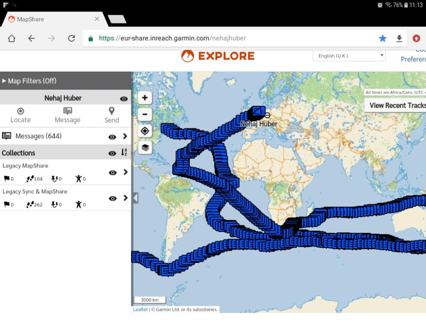Sort collections alphabetically
The width and height of the screenshot is (426, 320).
124,152
